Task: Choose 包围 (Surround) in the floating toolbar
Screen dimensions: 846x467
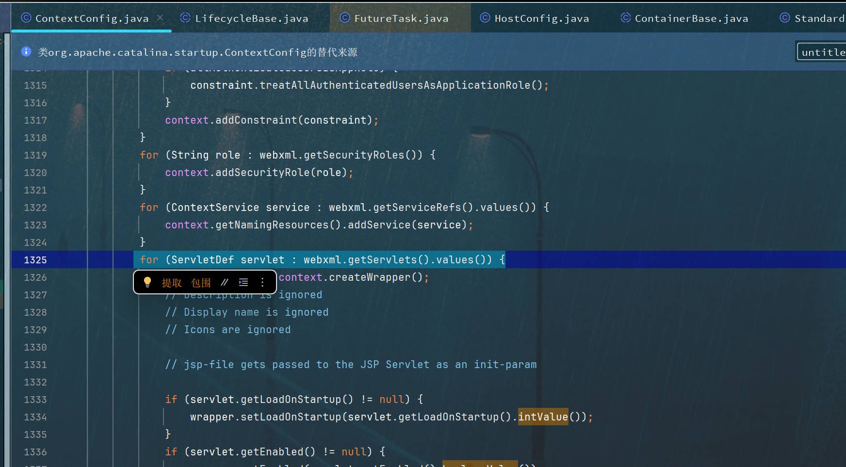Action: (x=201, y=283)
